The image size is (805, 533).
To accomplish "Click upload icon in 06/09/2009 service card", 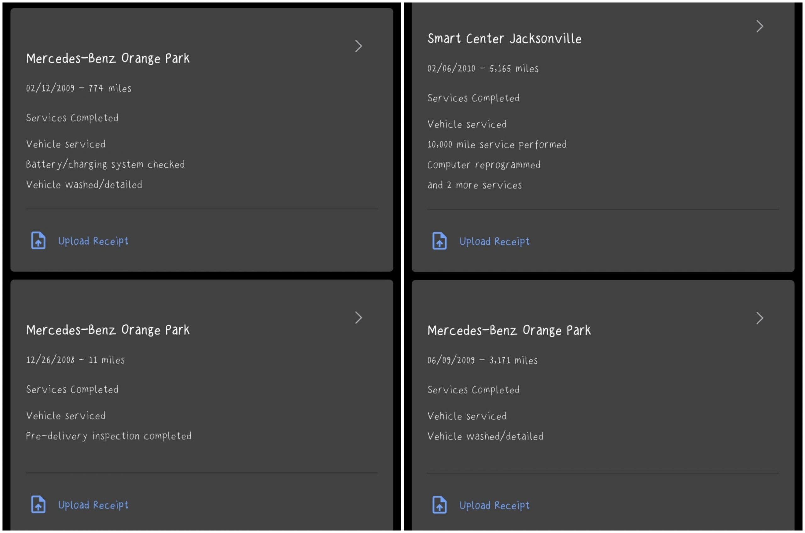I will (440, 505).
